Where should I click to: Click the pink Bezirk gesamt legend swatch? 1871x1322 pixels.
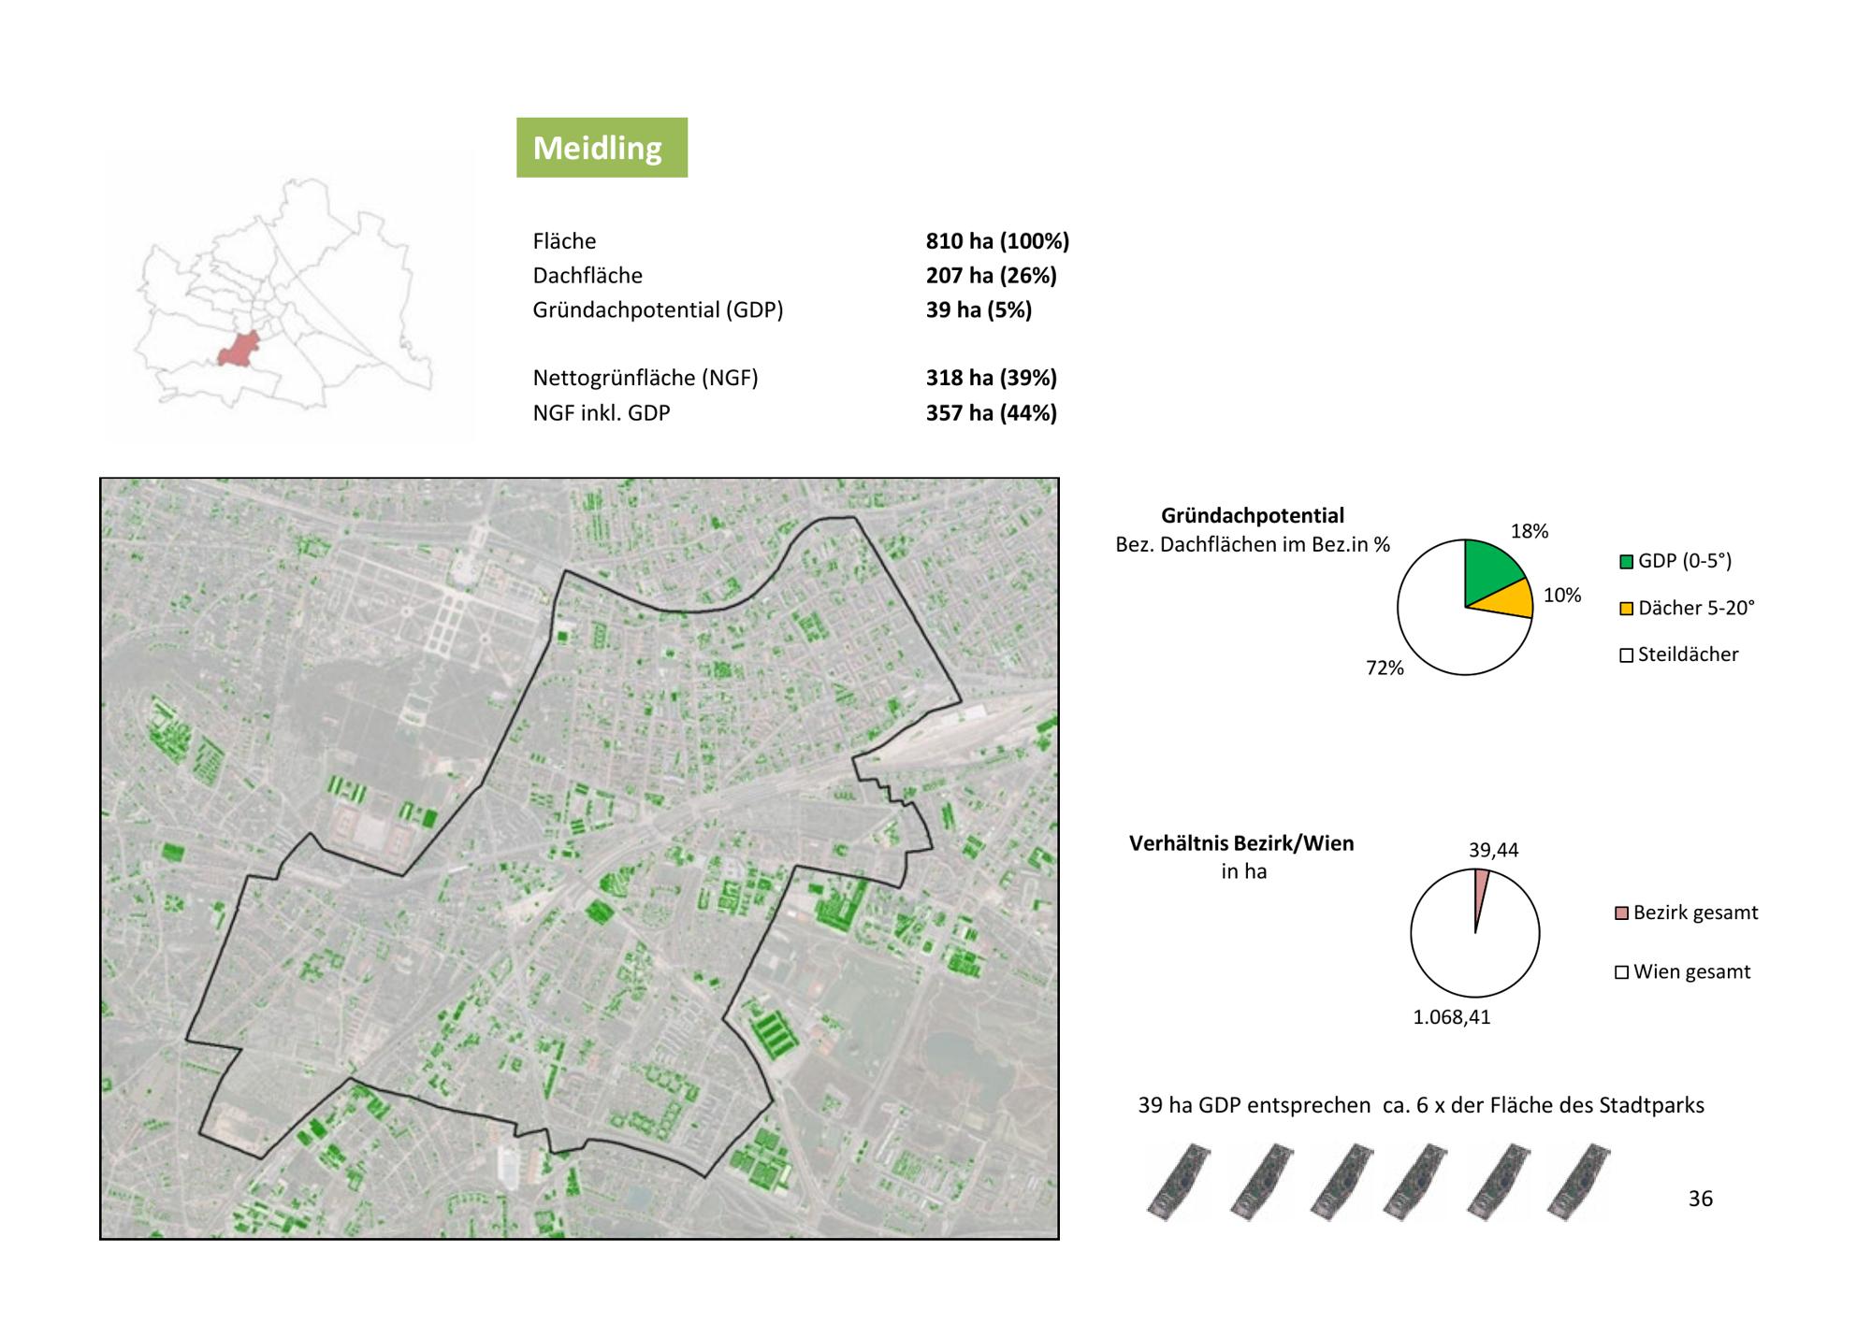point(1621,913)
